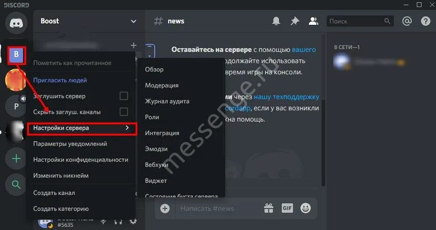This screenshot has width=436, height=230.
Task: Open Вебхуки in the submenu
Action: [x=157, y=165]
